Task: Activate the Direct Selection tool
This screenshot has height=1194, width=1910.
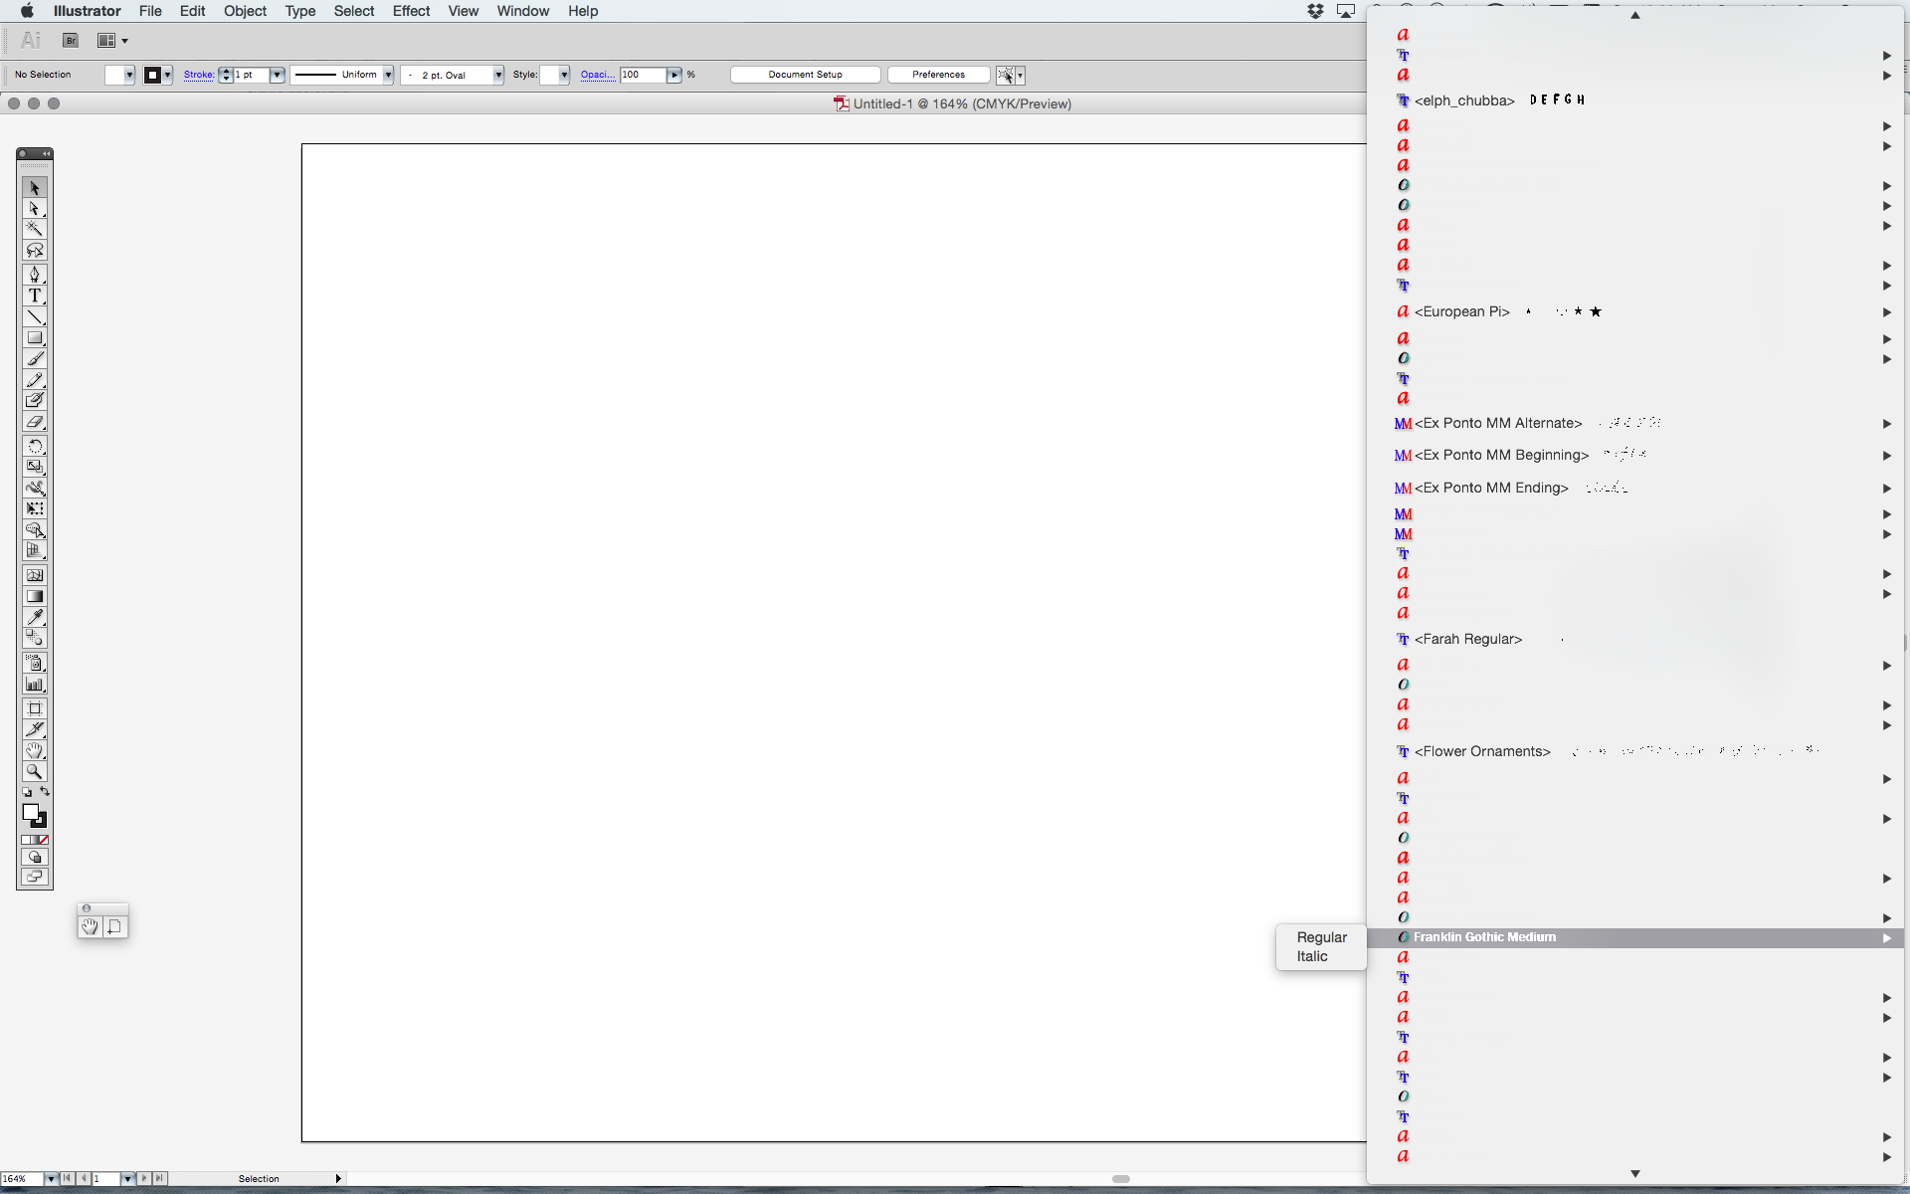Action: point(35,209)
